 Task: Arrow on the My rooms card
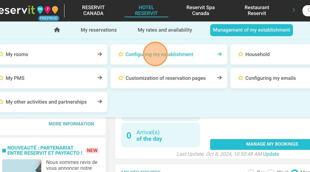click(x=100, y=54)
